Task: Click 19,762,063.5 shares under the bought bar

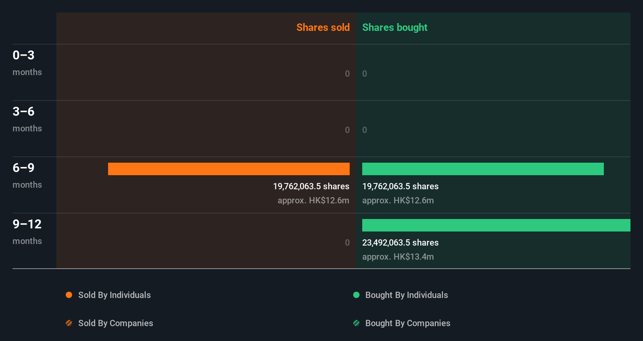Action: point(400,186)
